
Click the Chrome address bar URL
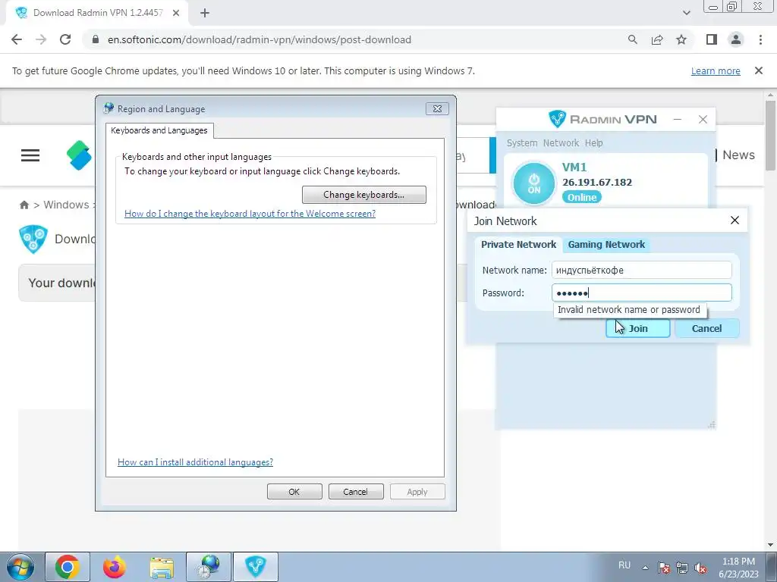tap(260, 39)
